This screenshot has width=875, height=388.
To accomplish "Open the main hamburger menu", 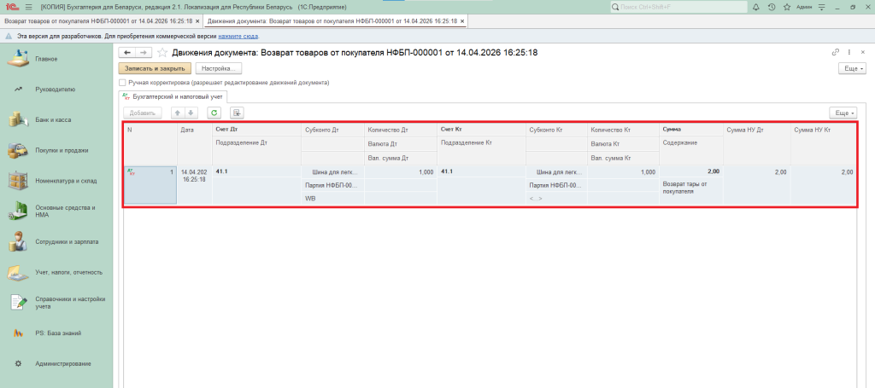I will [x=28, y=7].
